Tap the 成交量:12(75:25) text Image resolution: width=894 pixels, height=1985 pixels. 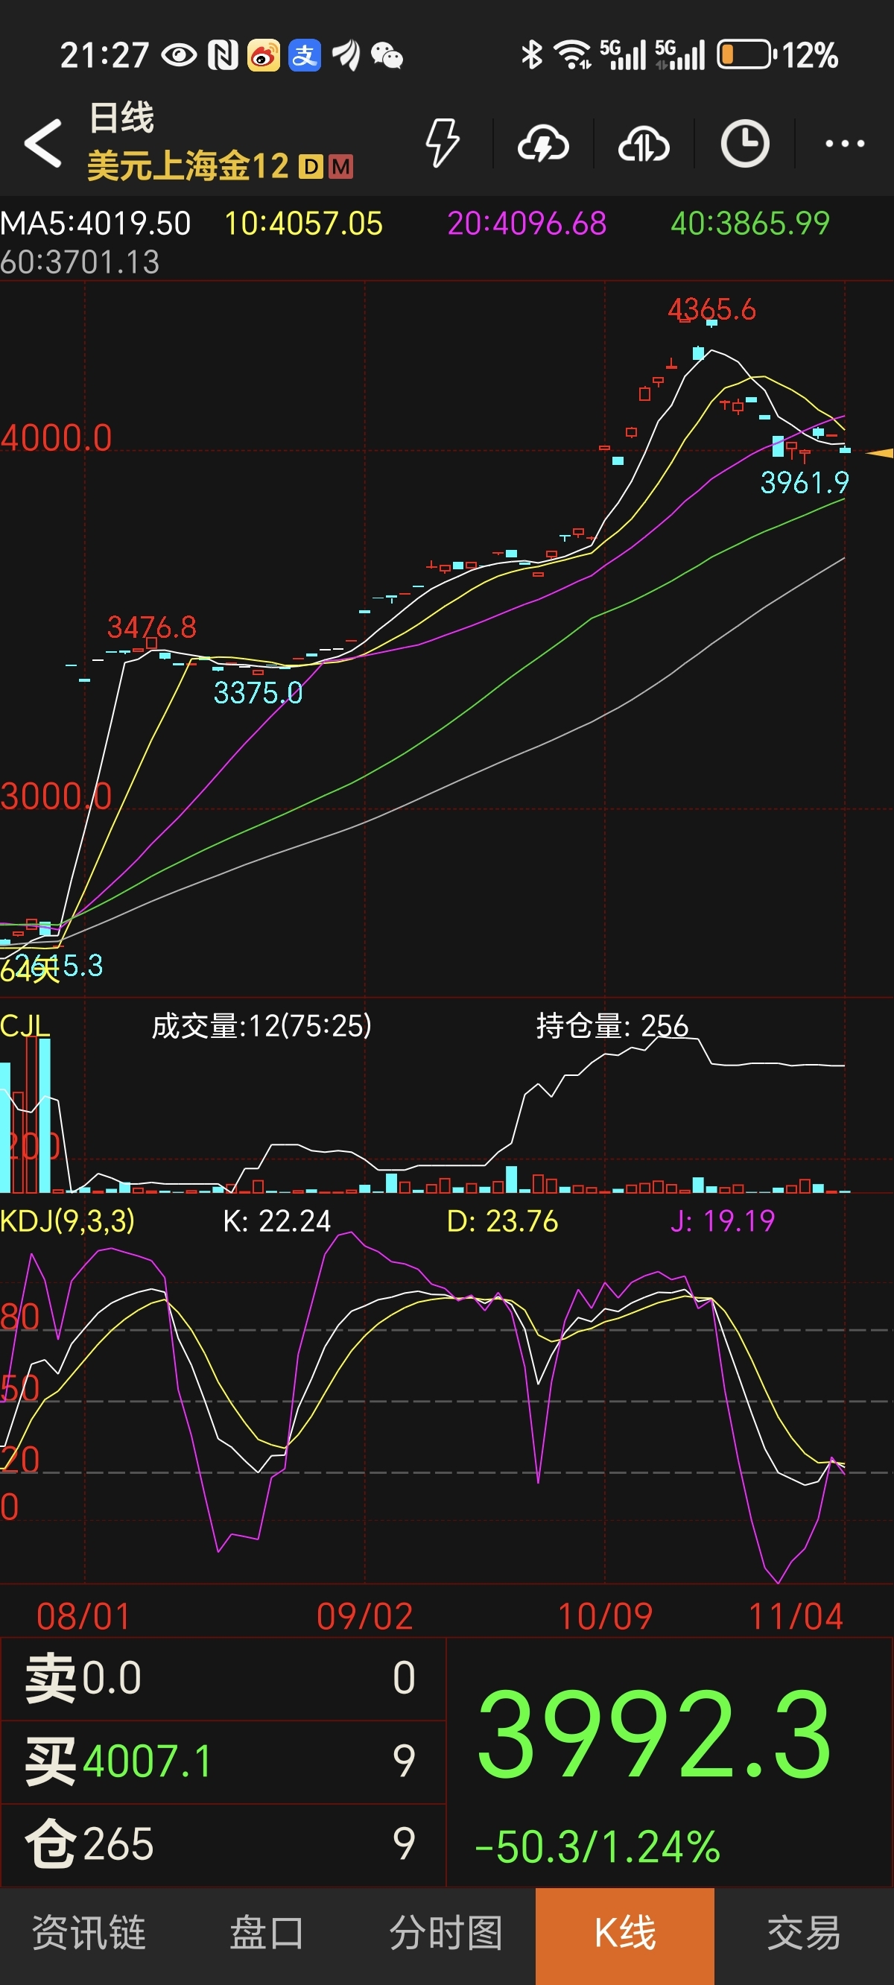(x=261, y=1027)
